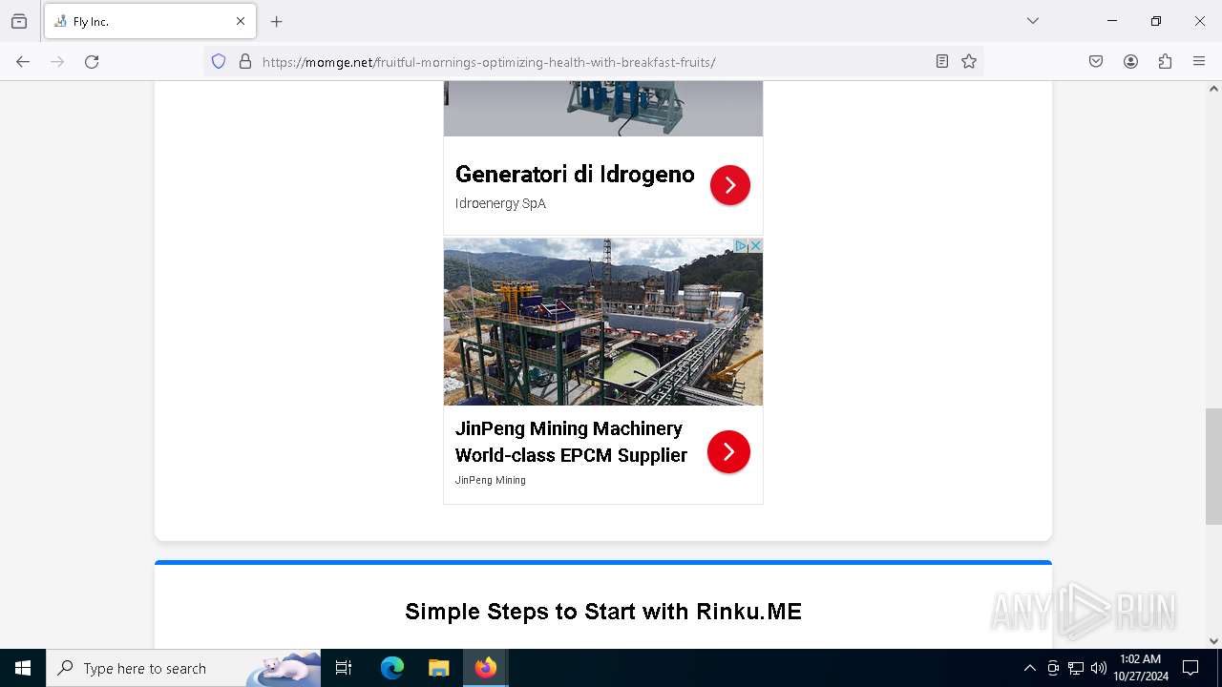Screen dimensions: 1222x687
Task: Open the AdChoices info icon
Action: (x=741, y=246)
